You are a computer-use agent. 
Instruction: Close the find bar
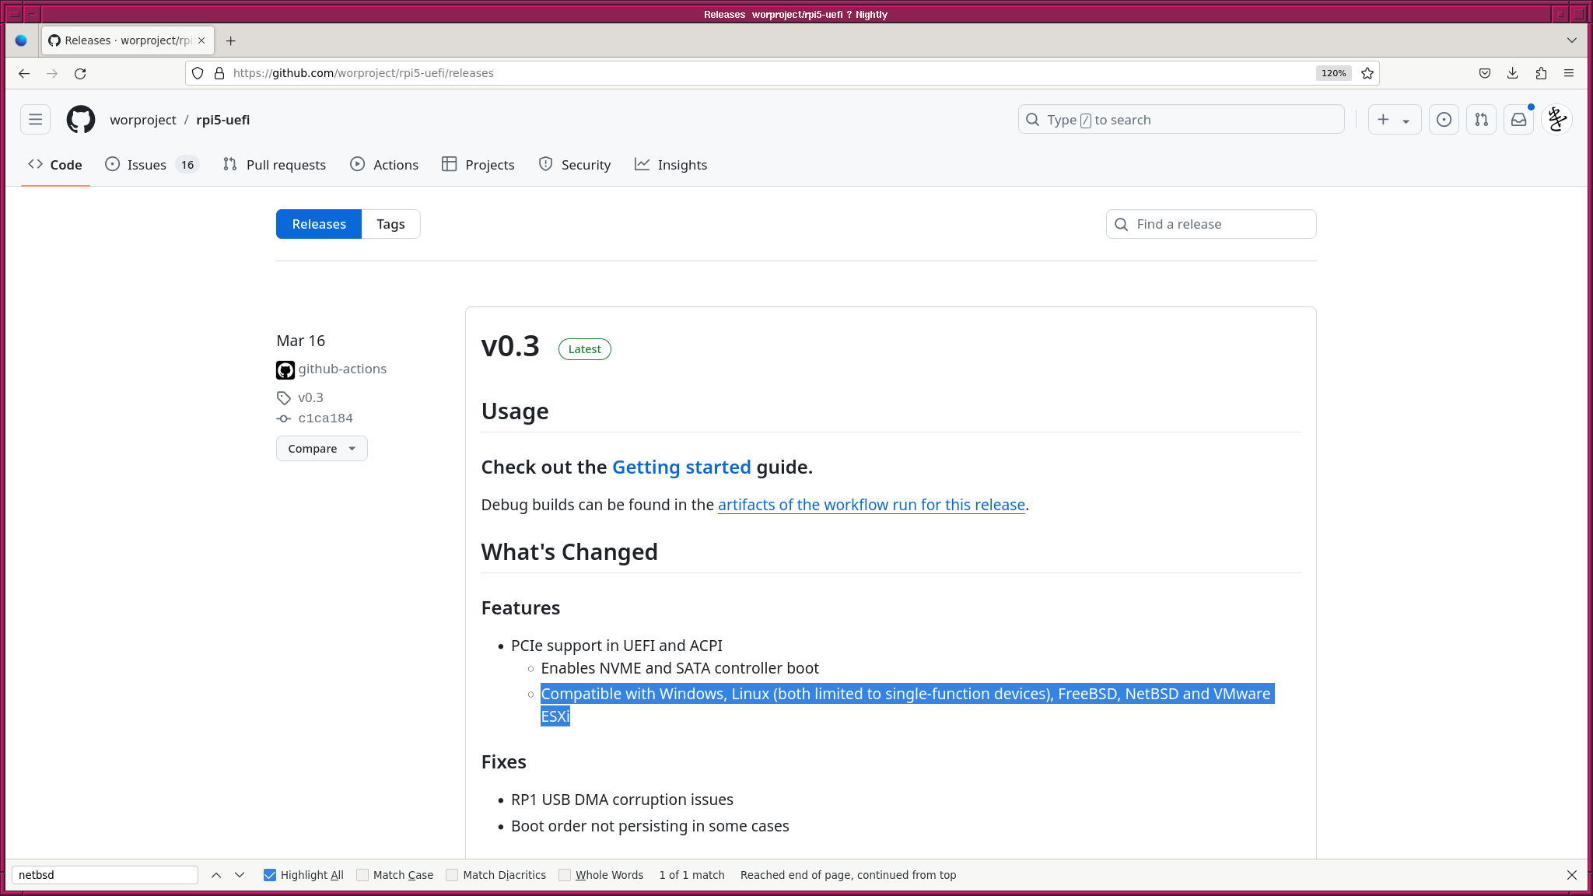pos(1572,875)
